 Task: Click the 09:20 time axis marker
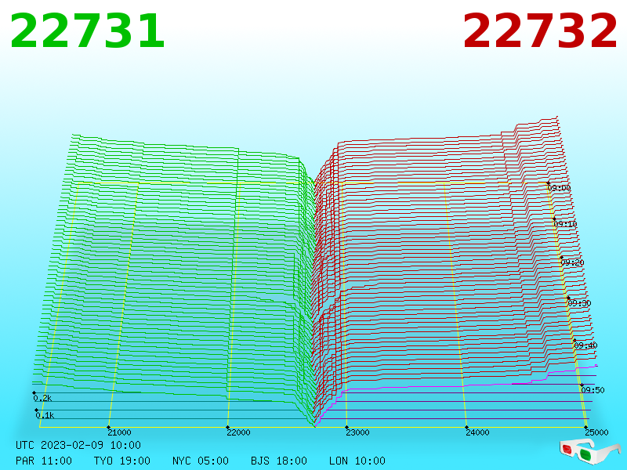[x=573, y=262]
